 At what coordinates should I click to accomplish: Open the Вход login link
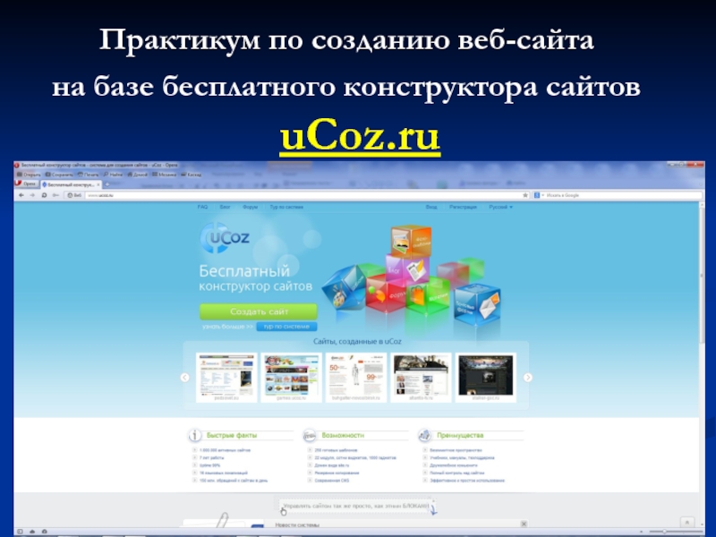tap(431, 207)
